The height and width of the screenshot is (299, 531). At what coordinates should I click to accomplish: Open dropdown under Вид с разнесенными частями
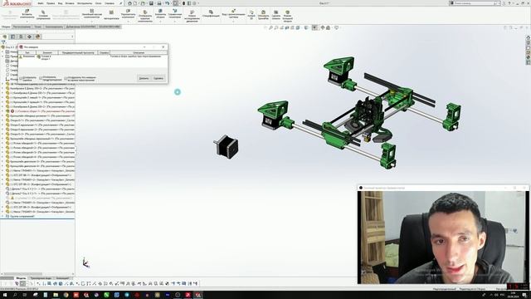(x=233, y=22)
